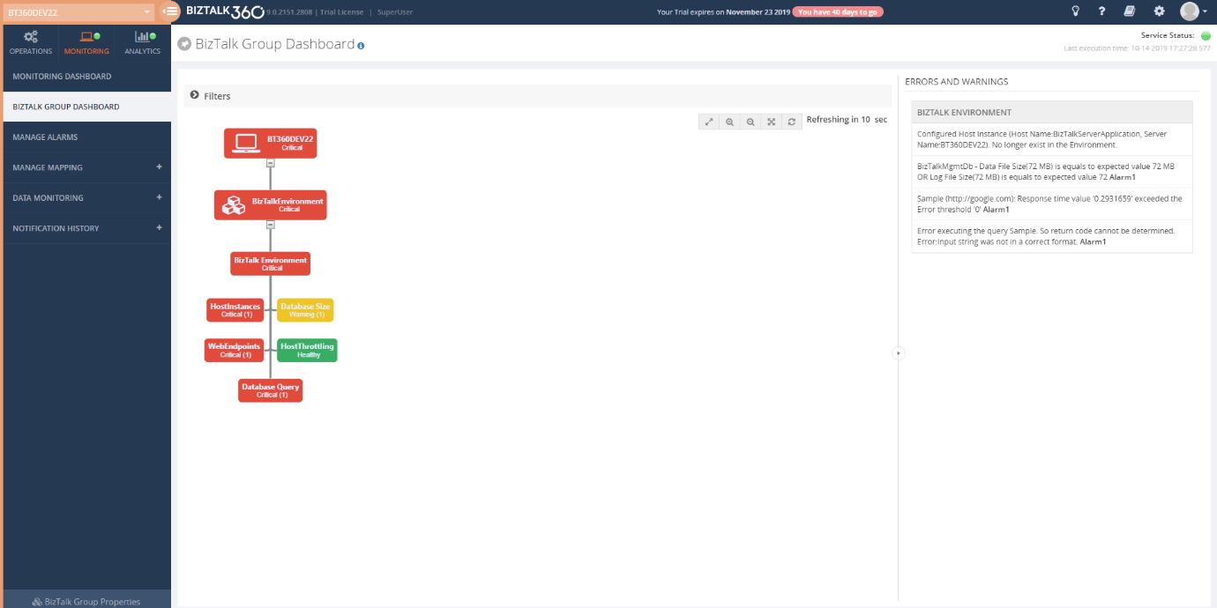Click the 'Refreshing in 10 sec' text
The image size is (1217, 608).
[x=847, y=119]
